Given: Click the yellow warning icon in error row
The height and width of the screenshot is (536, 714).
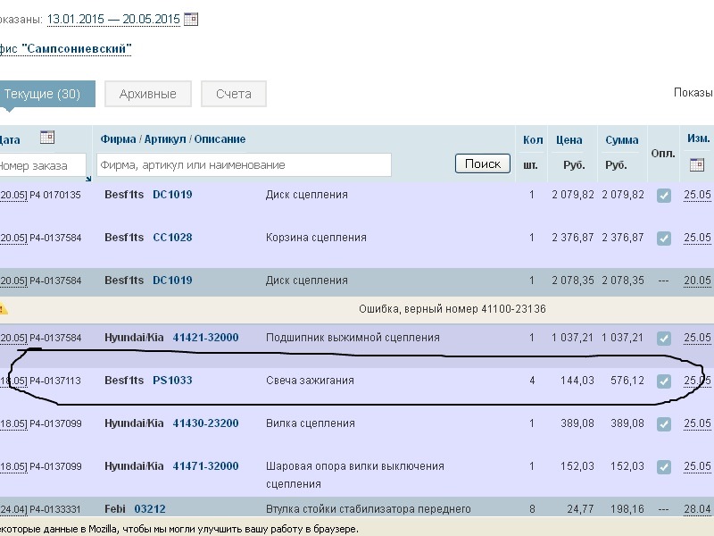Looking at the screenshot, I should tap(4, 309).
